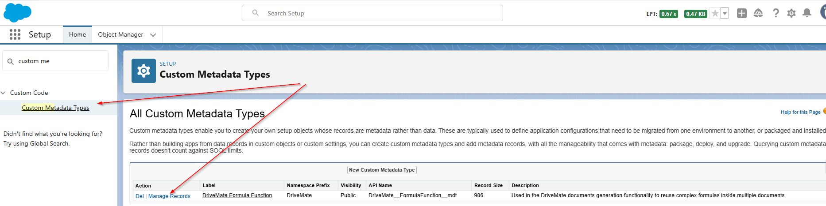Switch to the Object Manager tab
826x206 pixels.
(120, 34)
